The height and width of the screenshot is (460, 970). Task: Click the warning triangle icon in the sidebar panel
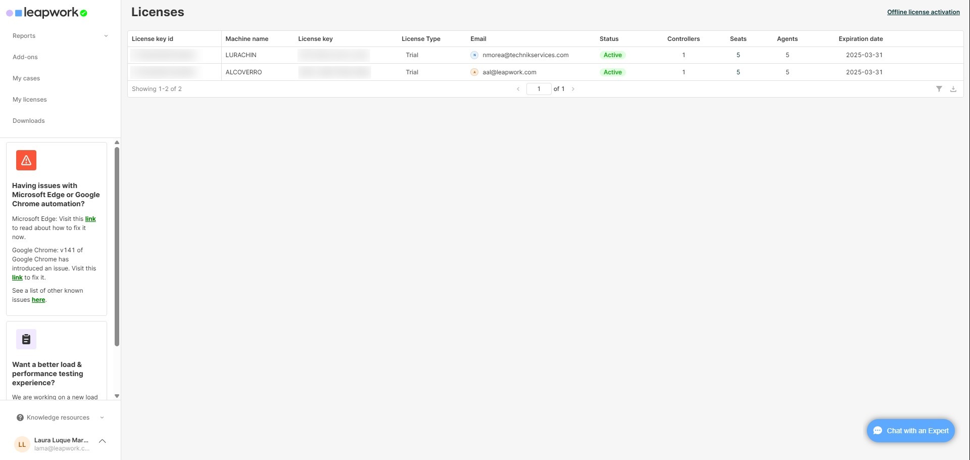pyautogui.click(x=26, y=160)
